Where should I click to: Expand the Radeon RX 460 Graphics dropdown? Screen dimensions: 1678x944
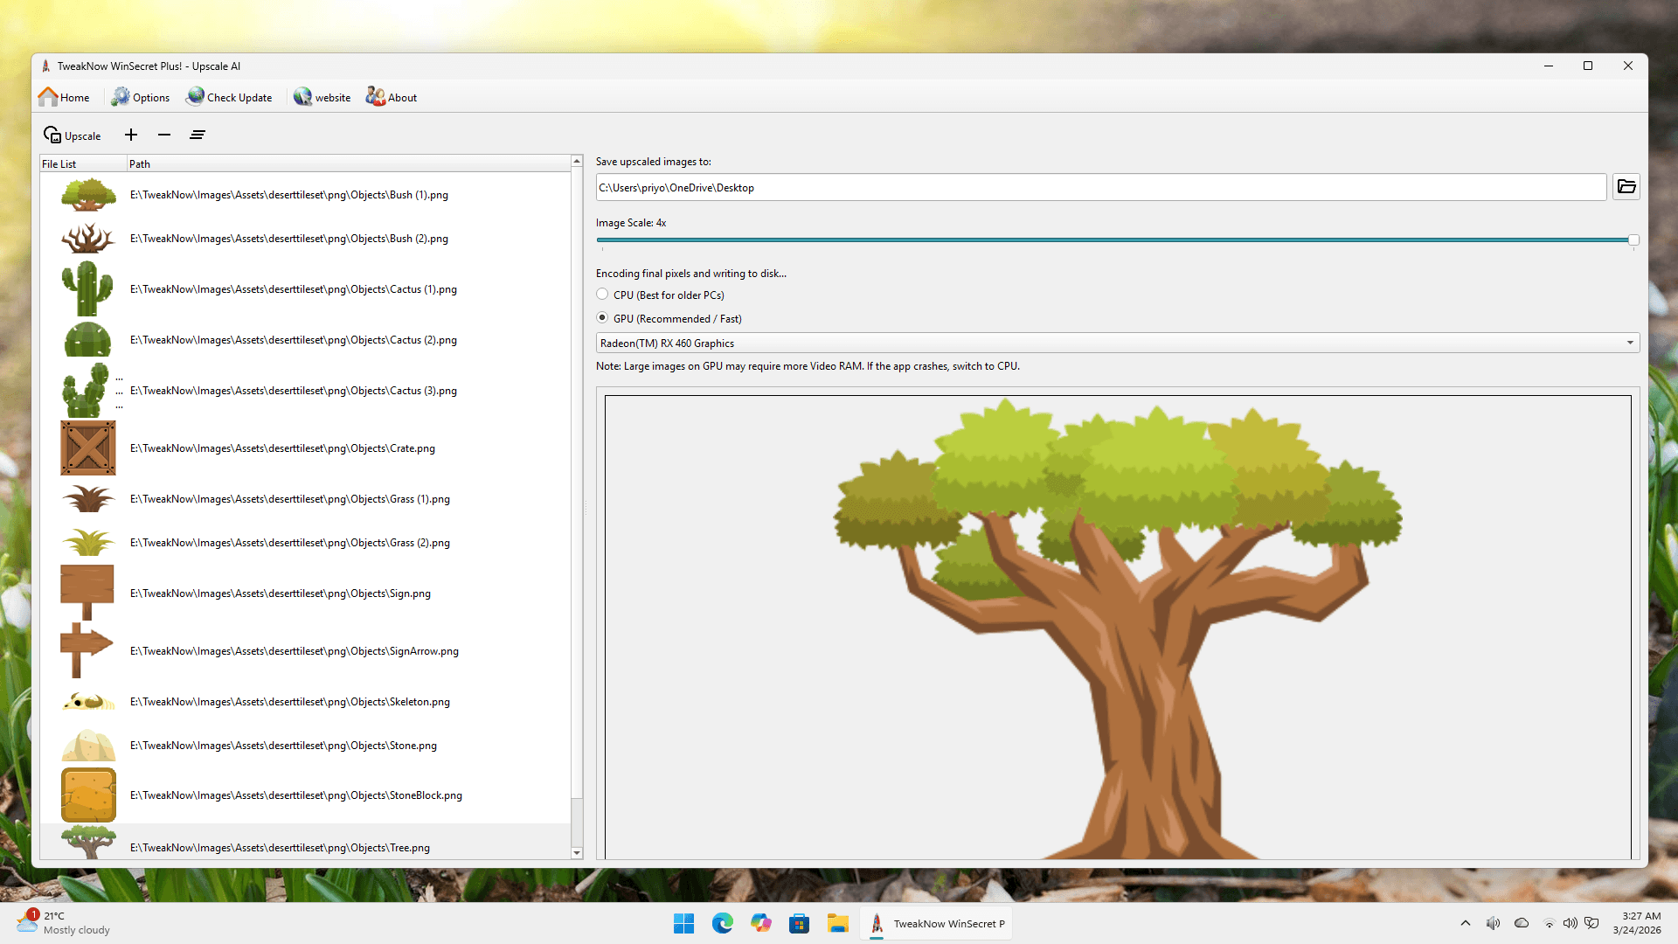pyautogui.click(x=1629, y=343)
